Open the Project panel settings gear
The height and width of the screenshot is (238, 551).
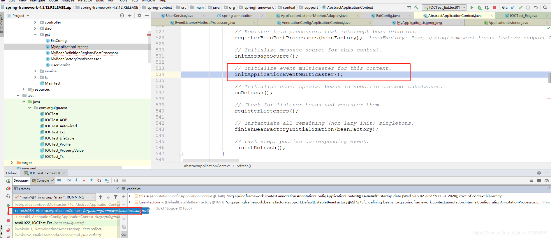tap(139, 15)
